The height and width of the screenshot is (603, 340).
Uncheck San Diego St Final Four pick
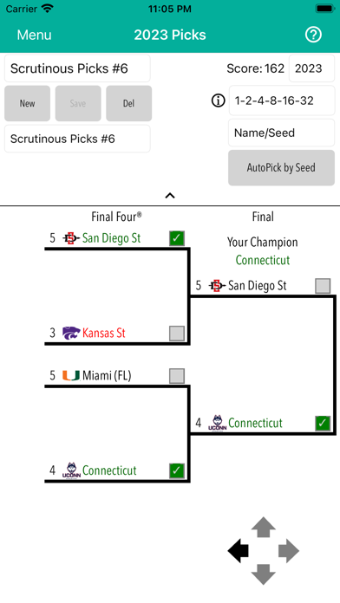(177, 238)
